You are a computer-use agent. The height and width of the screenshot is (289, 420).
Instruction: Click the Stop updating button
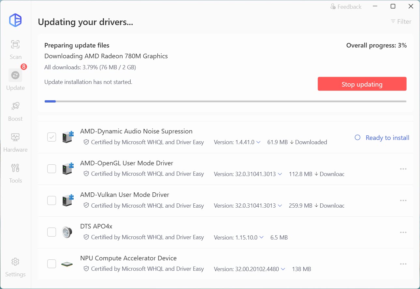click(x=362, y=84)
